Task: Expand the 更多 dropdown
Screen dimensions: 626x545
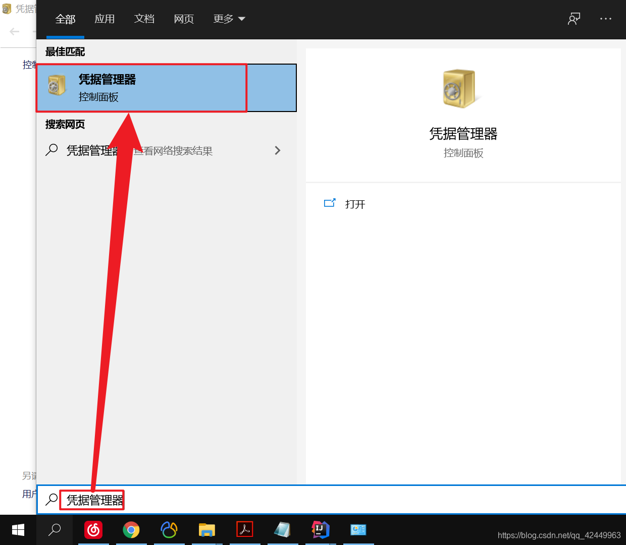Action: pos(229,19)
